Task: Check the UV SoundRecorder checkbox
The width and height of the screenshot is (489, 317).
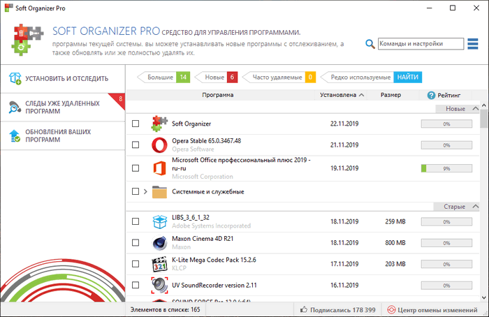Action: (x=136, y=285)
